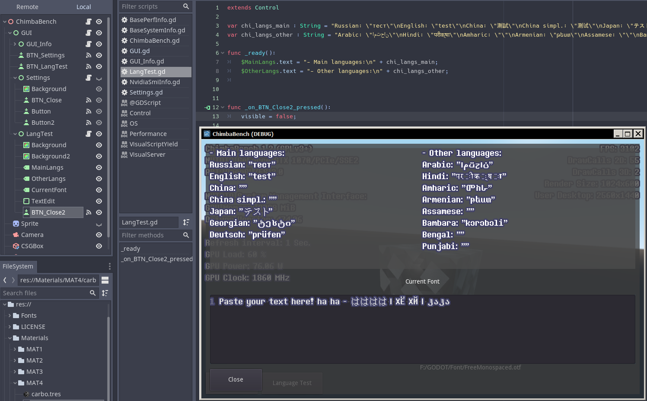Collapse the LangTest node branch
Screen dimensions: 647x401
[15, 134]
